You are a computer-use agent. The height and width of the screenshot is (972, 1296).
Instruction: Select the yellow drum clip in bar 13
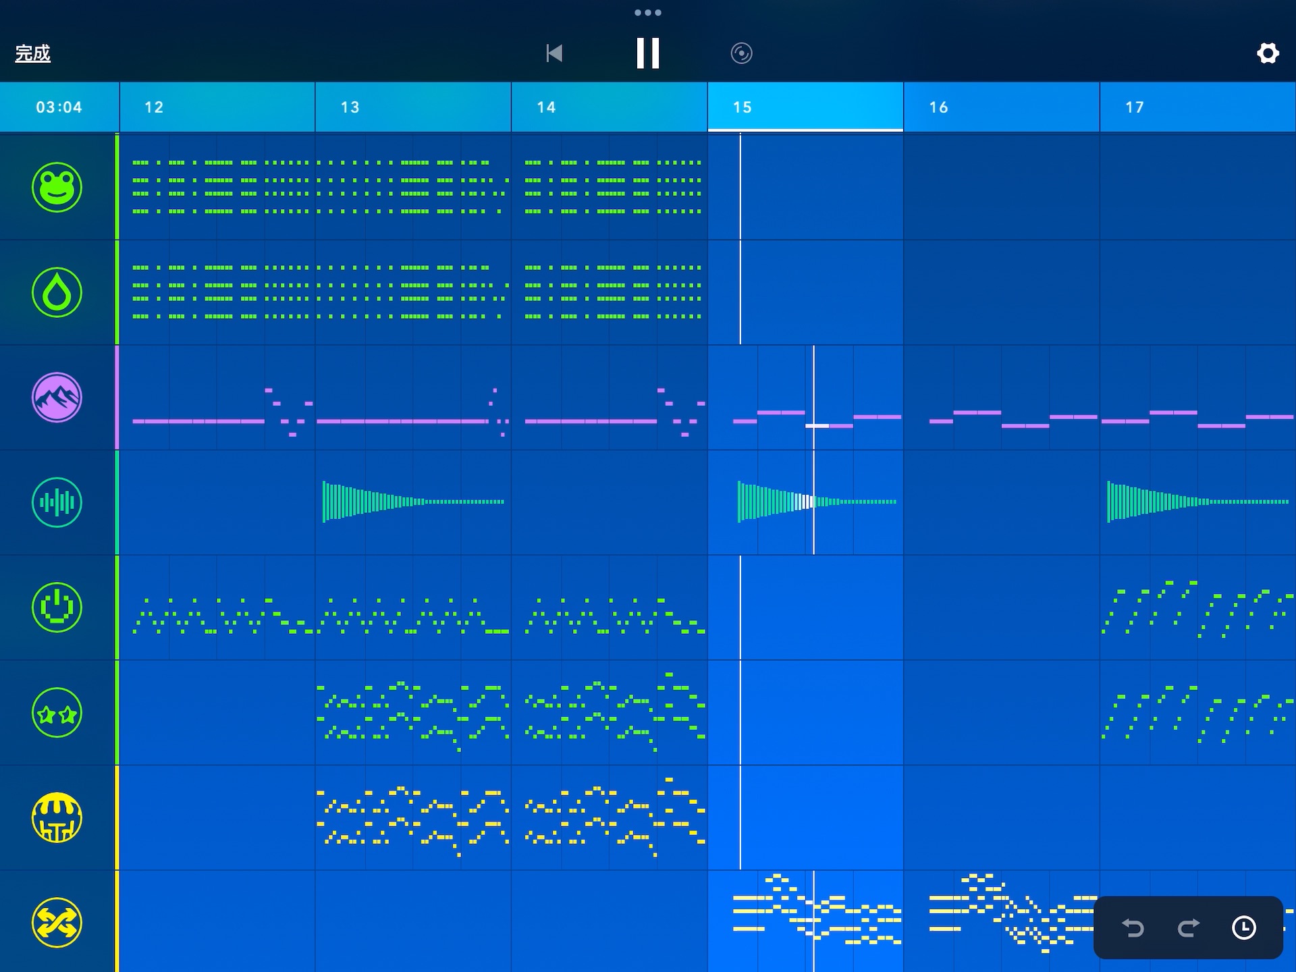tap(413, 817)
